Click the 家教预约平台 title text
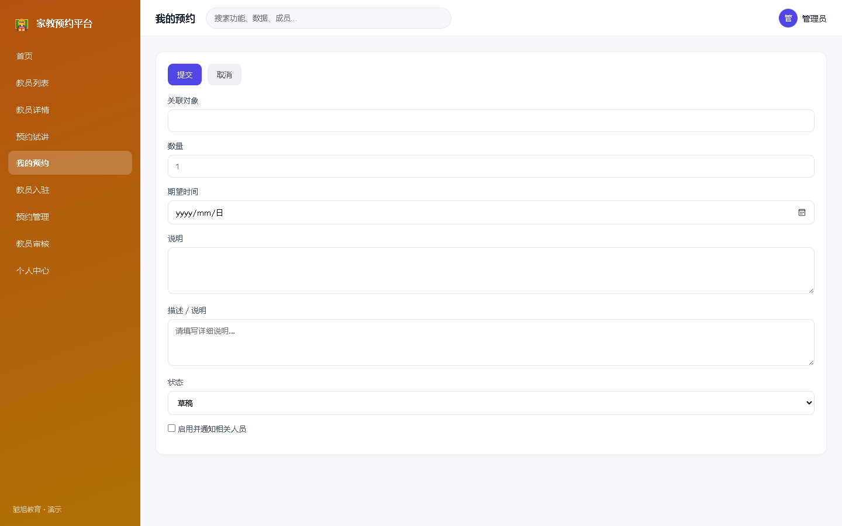The height and width of the screenshot is (526, 842). (x=64, y=23)
